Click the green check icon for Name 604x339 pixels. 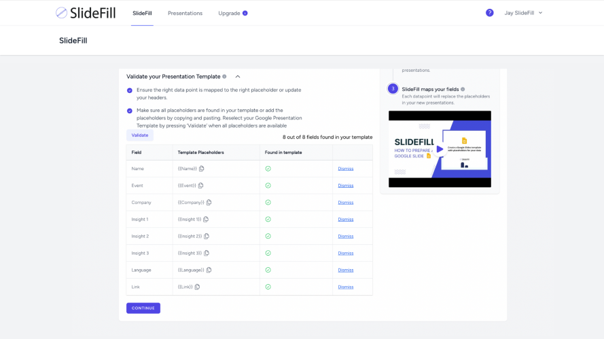pyautogui.click(x=268, y=168)
